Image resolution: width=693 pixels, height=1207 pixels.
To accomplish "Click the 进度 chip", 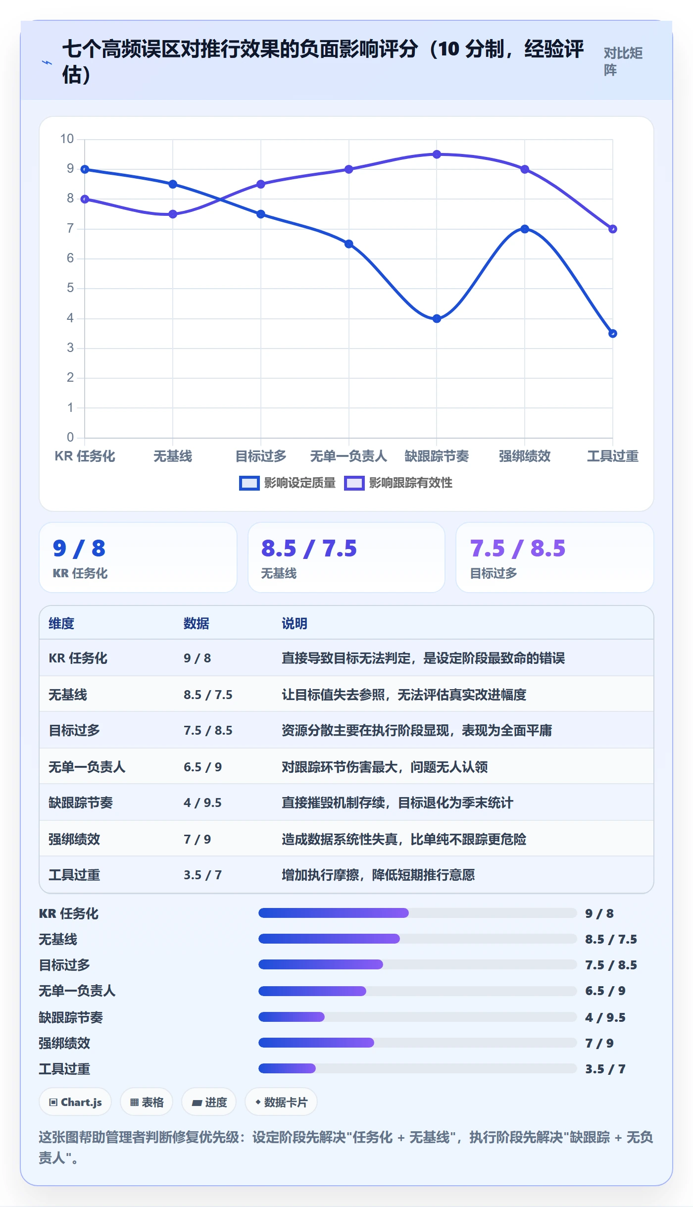I will click(209, 1102).
